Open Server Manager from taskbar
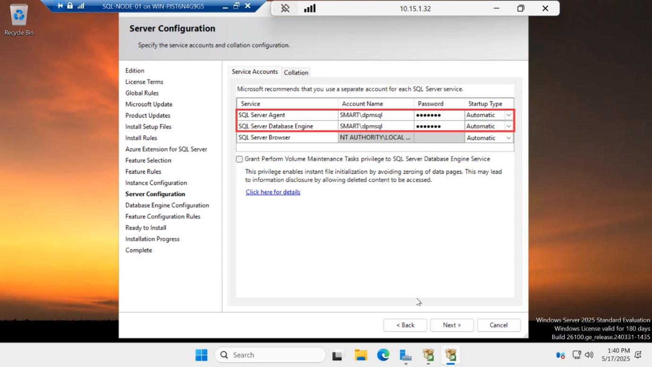 point(406,355)
